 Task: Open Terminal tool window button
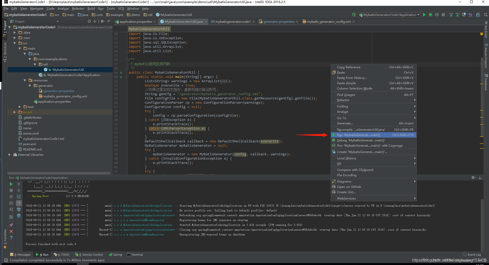coord(135,255)
